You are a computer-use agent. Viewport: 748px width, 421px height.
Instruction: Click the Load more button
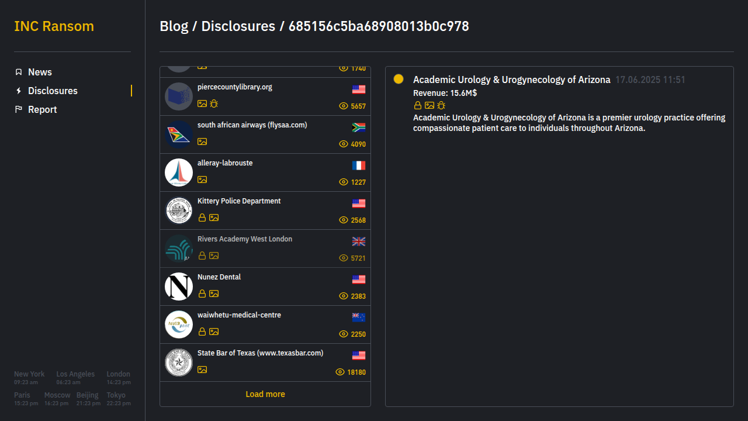point(265,394)
